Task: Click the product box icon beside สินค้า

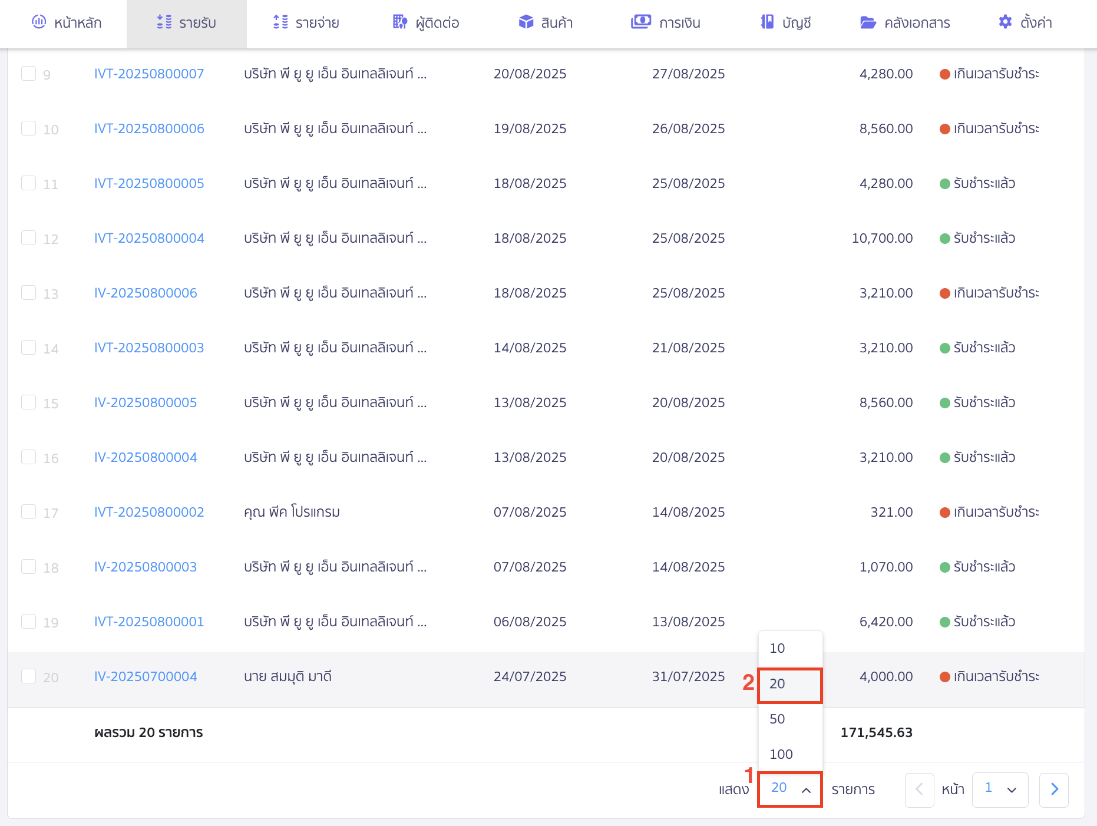Action: coord(526,22)
